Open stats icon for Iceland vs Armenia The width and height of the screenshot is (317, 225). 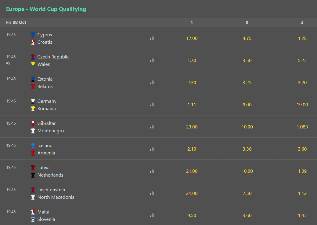click(x=152, y=149)
